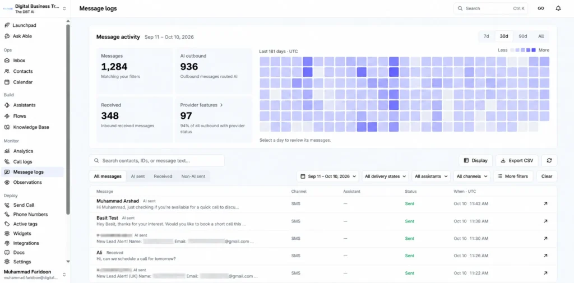Click the darkest swatch in the Less–More legend
This screenshot has height=283, width=574.
tap(534, 50)
